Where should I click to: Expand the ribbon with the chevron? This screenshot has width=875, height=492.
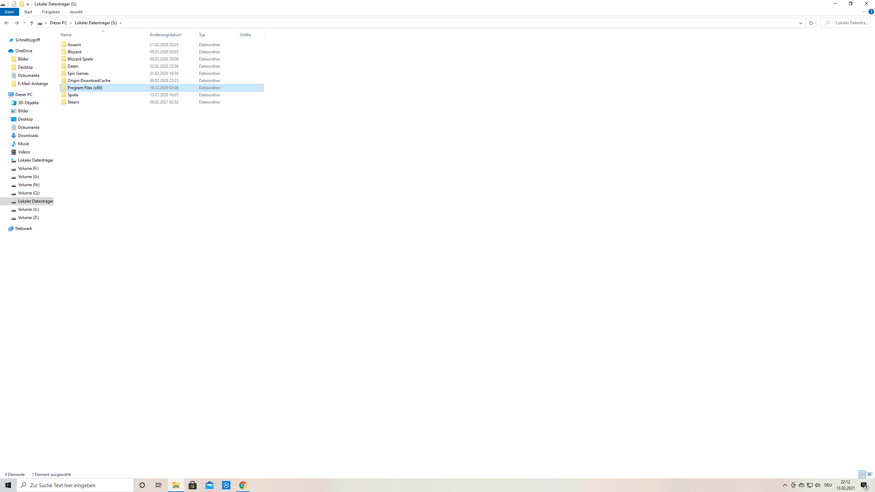point(864,12)
